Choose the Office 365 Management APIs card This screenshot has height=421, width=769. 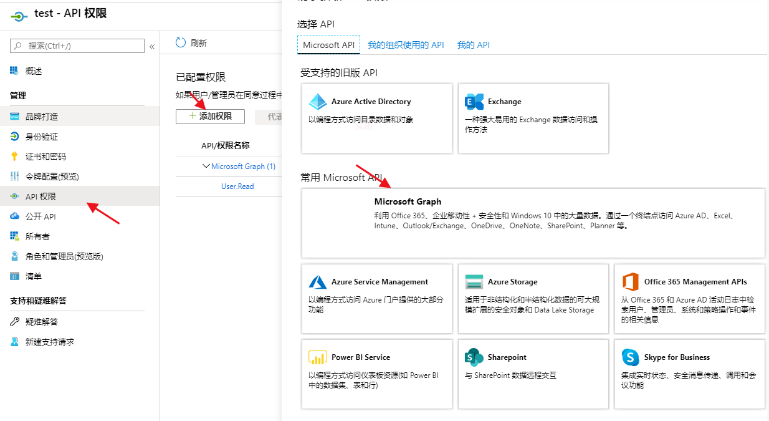690,299
